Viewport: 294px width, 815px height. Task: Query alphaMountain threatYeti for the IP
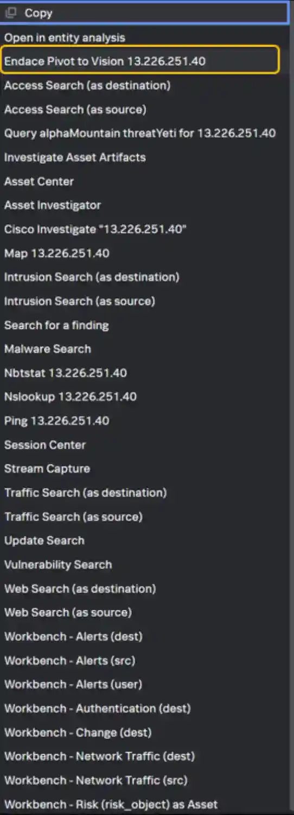pyautogui.click(x=140, y=133)
